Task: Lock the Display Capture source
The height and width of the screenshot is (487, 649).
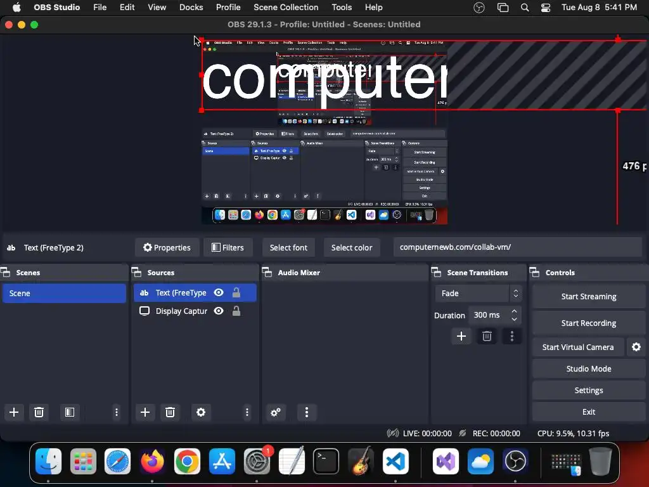Action: coord(236,311)
